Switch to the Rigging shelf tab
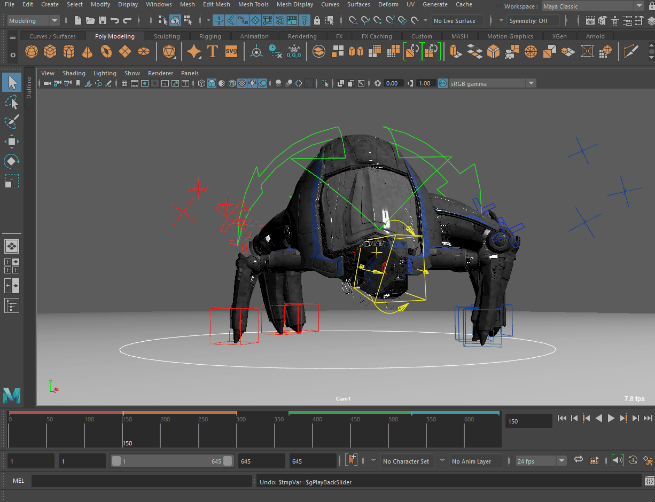The width and height of the screenshot is (655, 502). point(210,36)
